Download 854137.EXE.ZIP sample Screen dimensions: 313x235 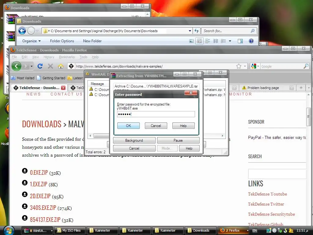click(x=45, y=220)
